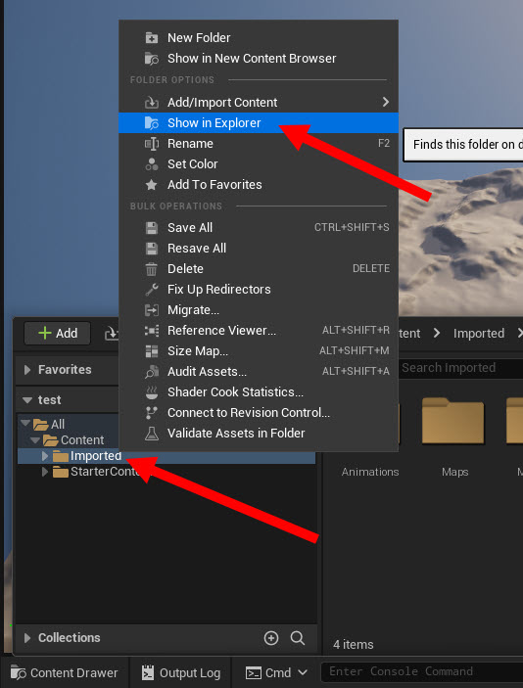Click the Audit Assets magnifier icon
The height and width of the screenshot is (688, 523).
(152, 372)
